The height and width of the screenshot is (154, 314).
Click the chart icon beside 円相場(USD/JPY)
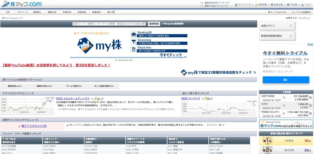[311, 113]
